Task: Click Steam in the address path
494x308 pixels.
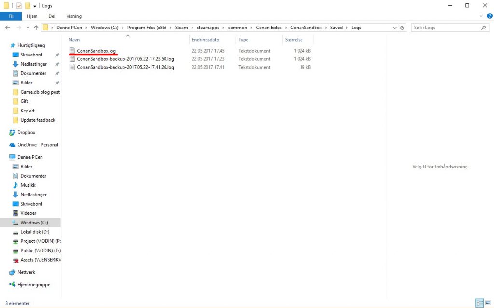Action: tap(181, 28)
